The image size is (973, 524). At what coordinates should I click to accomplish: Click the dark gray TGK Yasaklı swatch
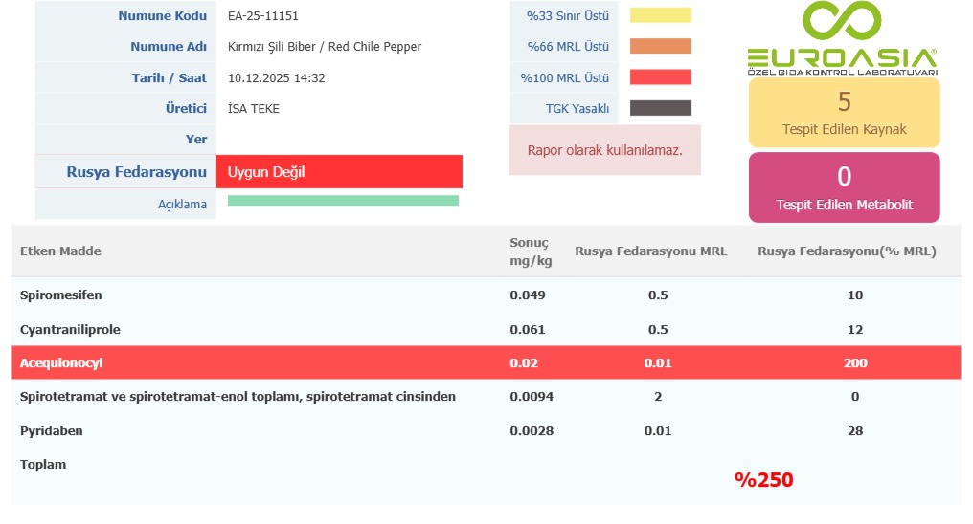point(660,108)
